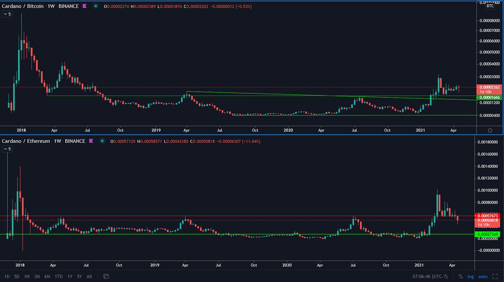504x282 pixels.
Task: Click the 2021 label on Ethereum chart time axis
Action: pos(419,265)
